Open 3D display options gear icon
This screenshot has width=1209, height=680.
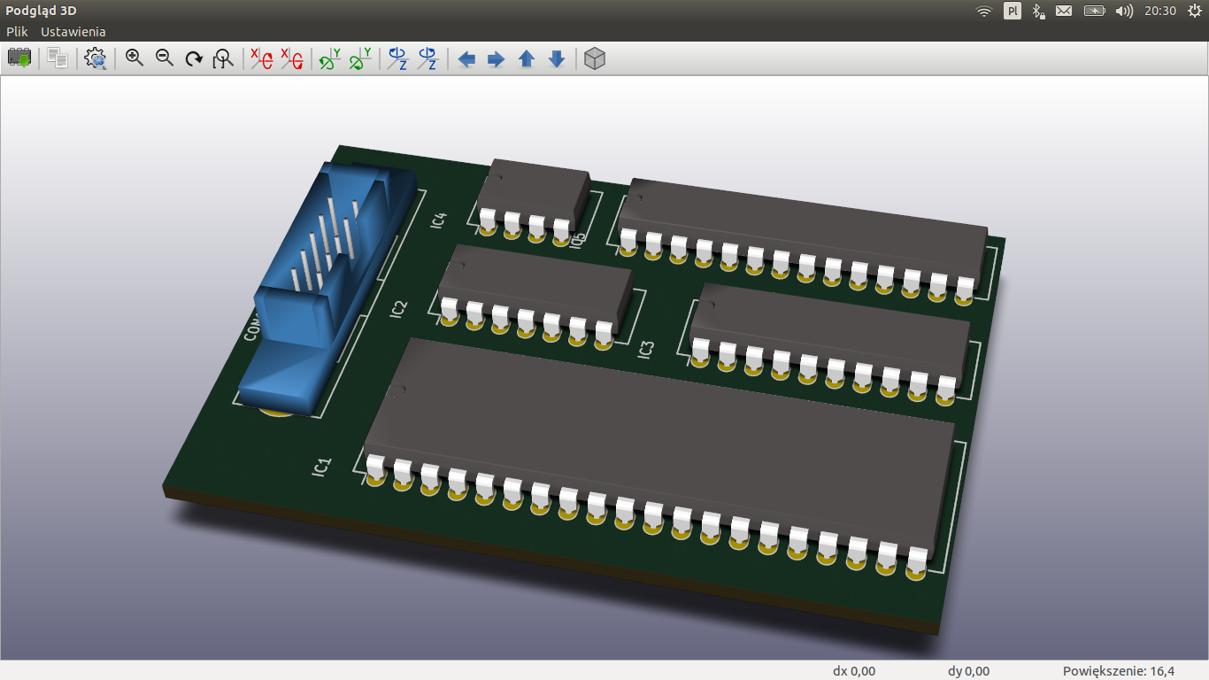tap(96, 59)
